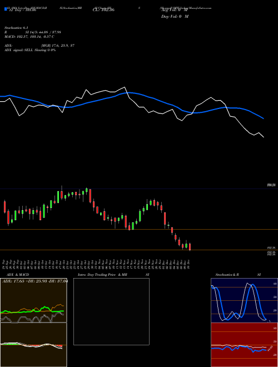
Task: Open the ADX indicator chart panel
Action: tap(33, 300)
